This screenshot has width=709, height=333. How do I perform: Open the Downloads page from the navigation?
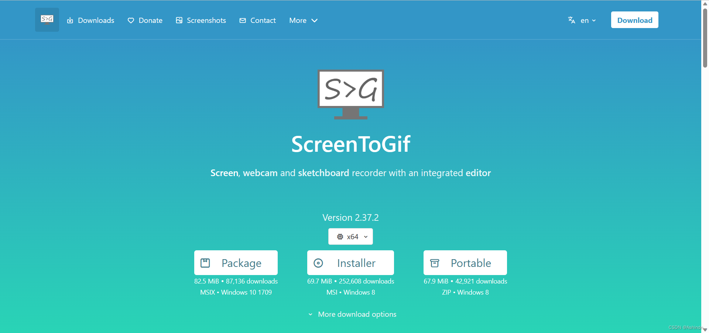tap(96, 20)
